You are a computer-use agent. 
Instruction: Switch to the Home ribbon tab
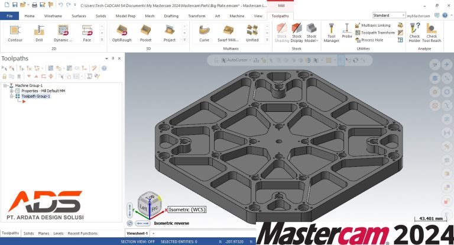[x=30, y=16]
